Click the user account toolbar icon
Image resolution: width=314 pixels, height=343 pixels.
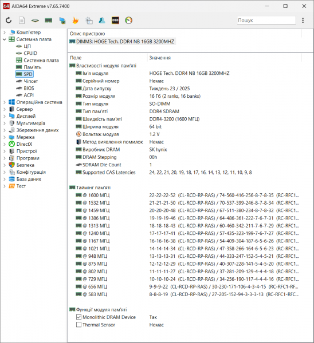coord(102,21)
